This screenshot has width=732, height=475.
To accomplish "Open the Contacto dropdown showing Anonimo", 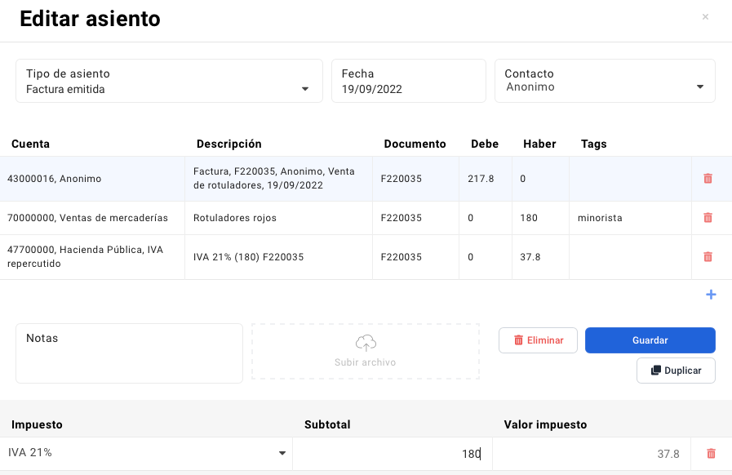I will click(699, 85).
